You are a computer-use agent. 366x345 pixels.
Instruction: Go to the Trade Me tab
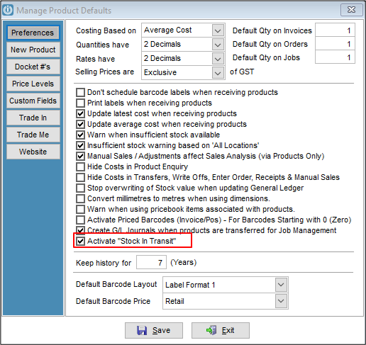click(33, 135)
